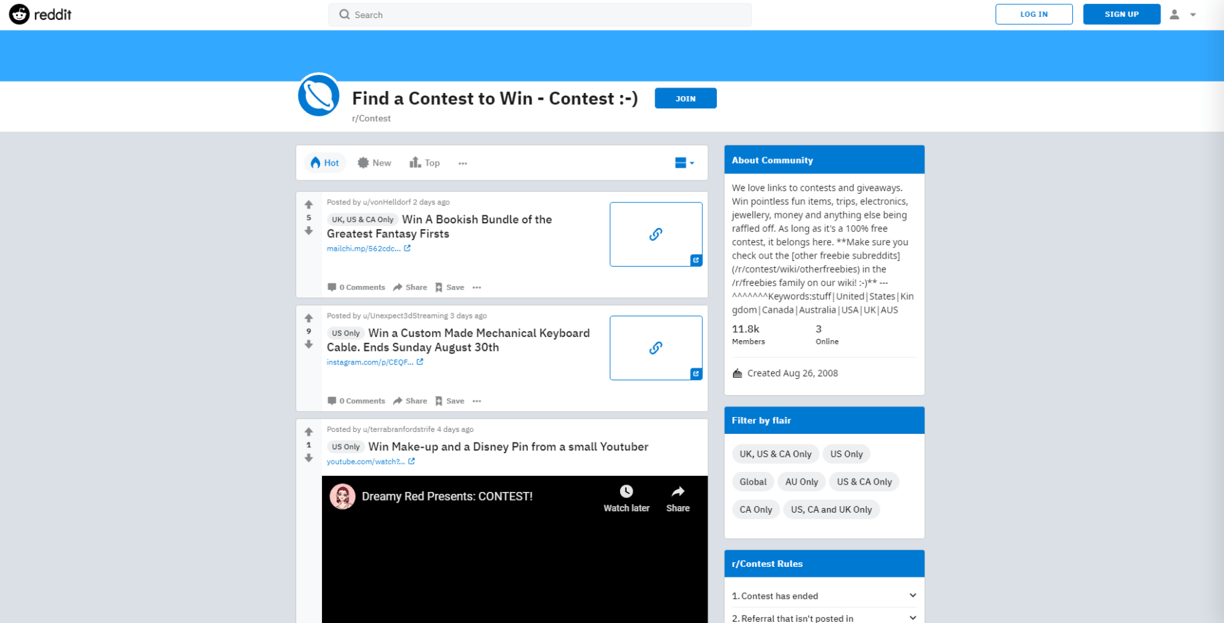Click the Share arrow on the YouTube video

tap(677, 491)
